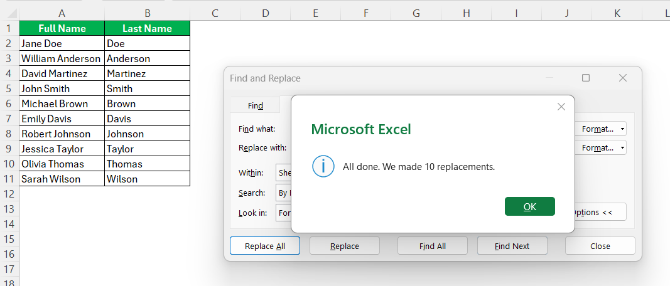The image size is (670, 286).
Task: Switch to the Find tab
Action: pos(255,105)
